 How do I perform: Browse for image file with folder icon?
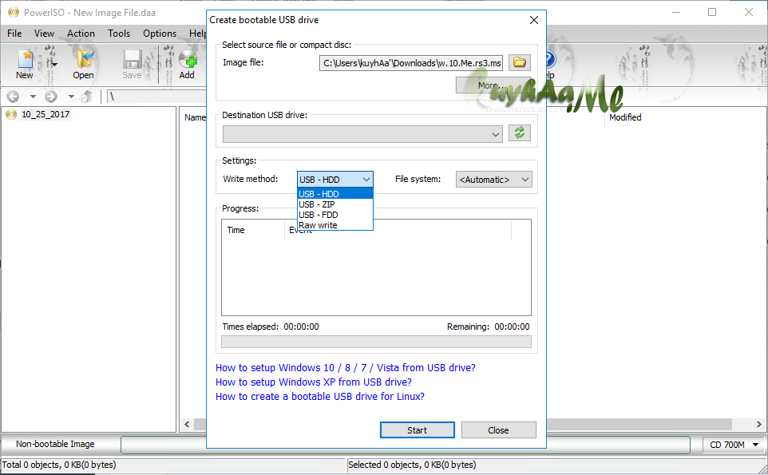point(520,63)
